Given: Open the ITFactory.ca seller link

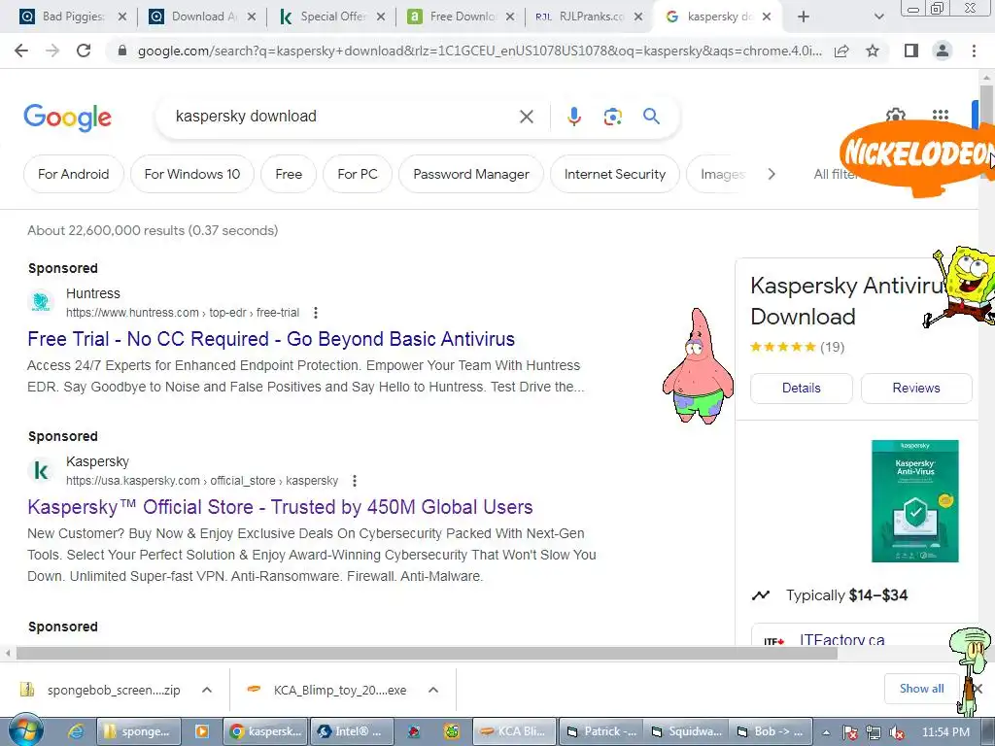Looking at the screenshot, I should pyautogui.click(x=841, y=639).
